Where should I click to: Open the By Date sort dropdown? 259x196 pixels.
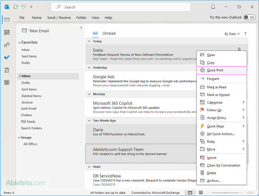tap(232, 34)
